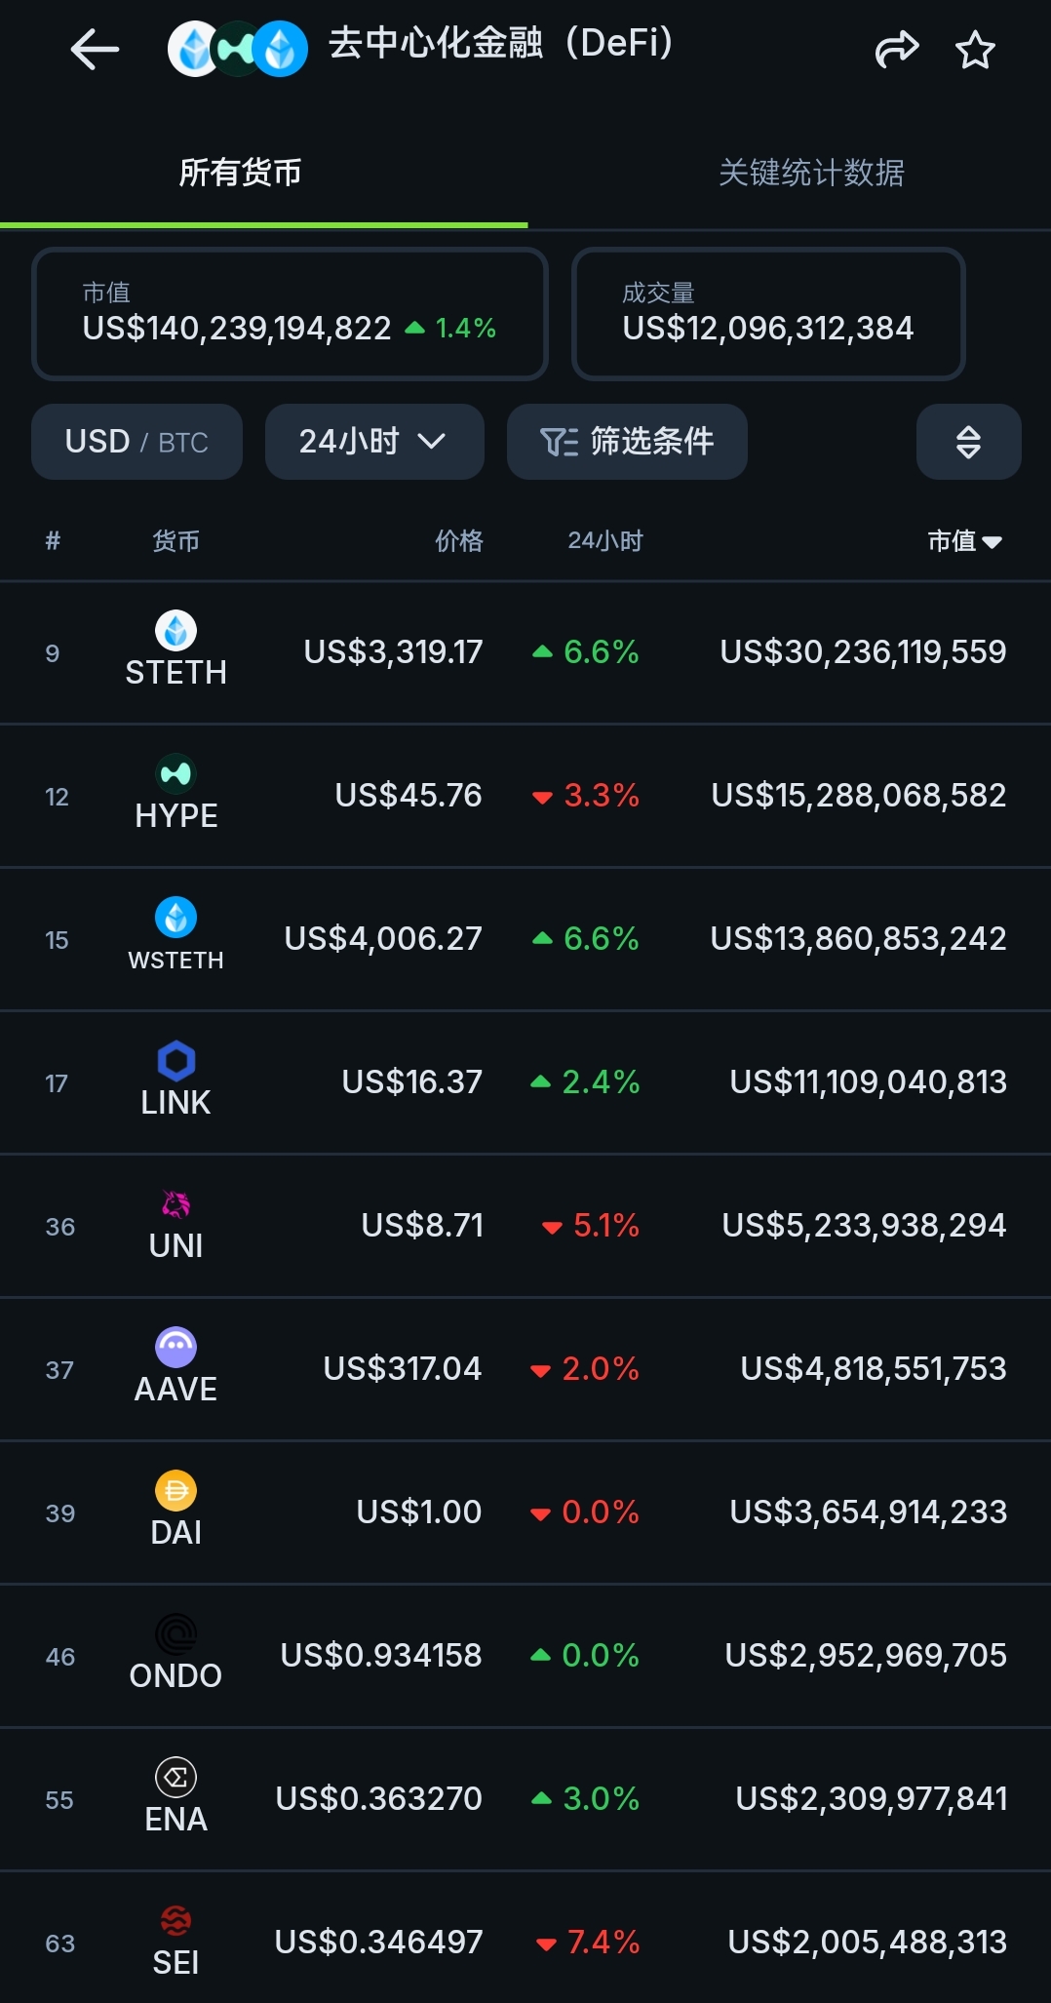The height and width of the screenshot is (2003, 1051).
Task: Tap the SEI red logo
Action: [x=176, y=1921]
